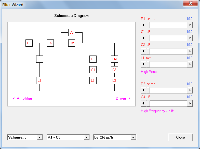Click R1 ohms slider thumb

coord(148,25)
